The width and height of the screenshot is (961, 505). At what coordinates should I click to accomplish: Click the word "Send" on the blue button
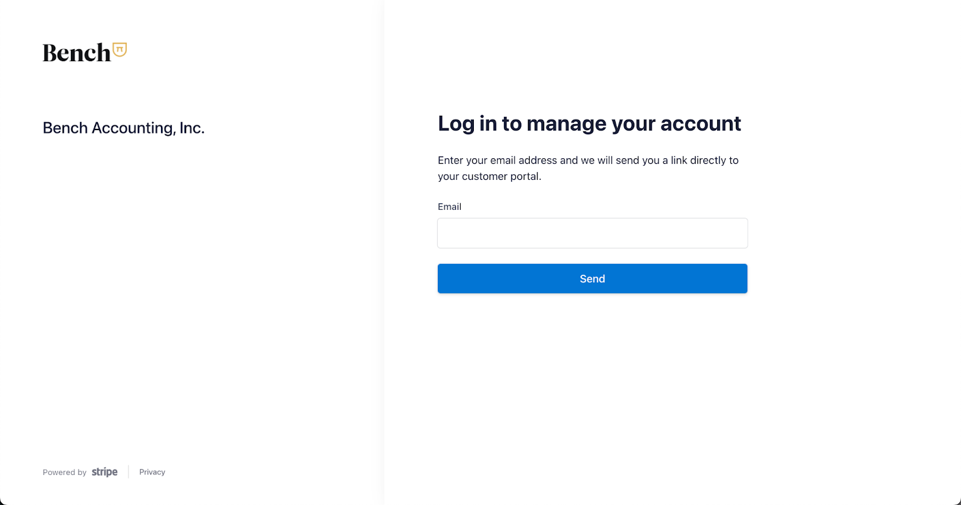[x=592, y=279]
